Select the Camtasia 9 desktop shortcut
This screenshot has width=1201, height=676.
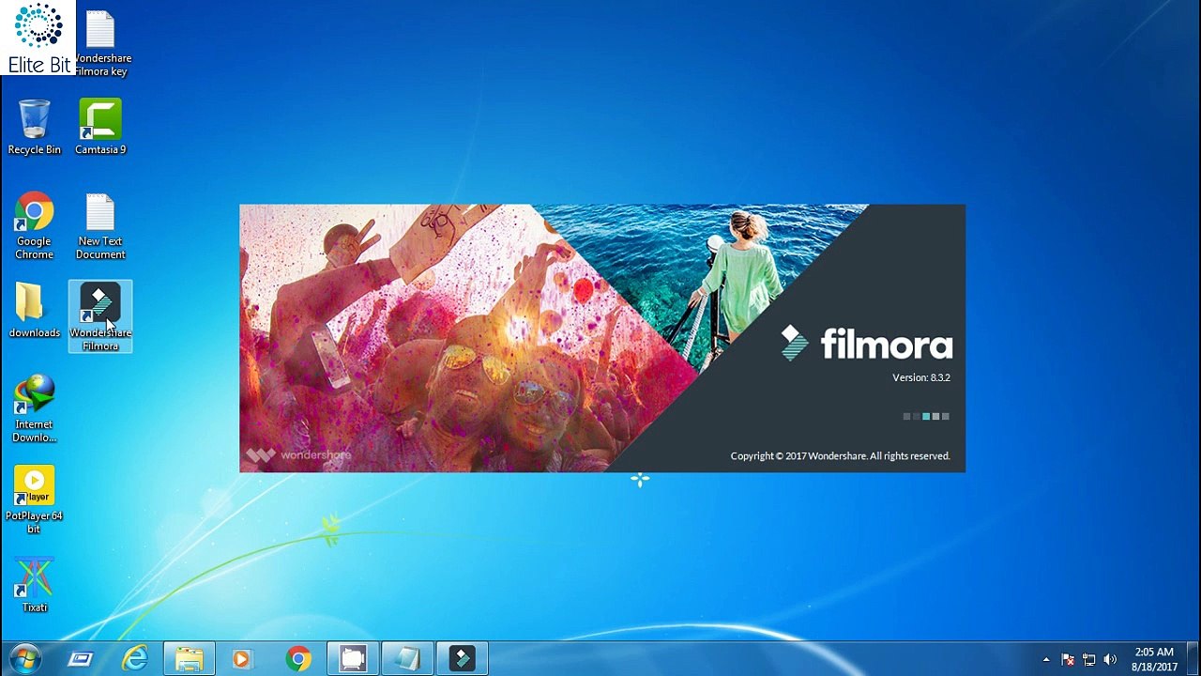coord(100,127)
